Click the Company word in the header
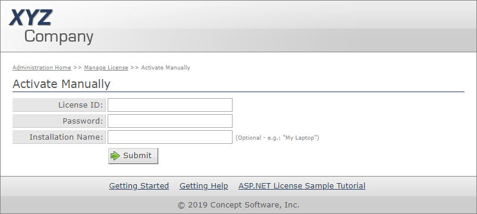Viewport: 477px width, 214px height. click(59, 37)
